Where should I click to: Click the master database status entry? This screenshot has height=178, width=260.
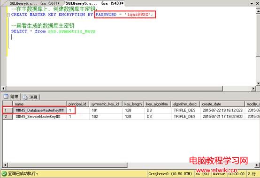click(x=219, y=174)
